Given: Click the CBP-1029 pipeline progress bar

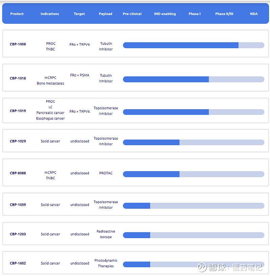Looking at the screenshot, I should pyautogui.click(x=193, y=142).
